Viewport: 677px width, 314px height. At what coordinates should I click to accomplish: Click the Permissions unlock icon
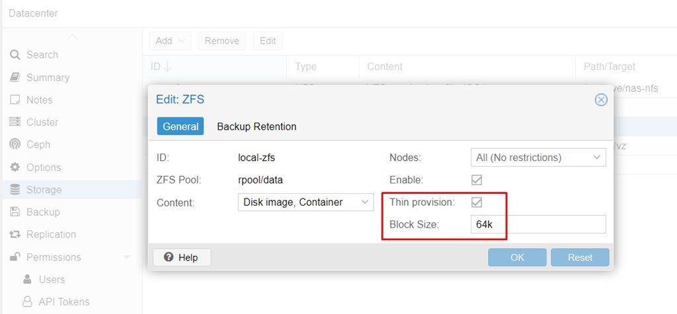(15, 257)
